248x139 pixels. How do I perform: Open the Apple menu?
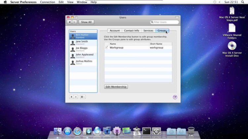5,2
